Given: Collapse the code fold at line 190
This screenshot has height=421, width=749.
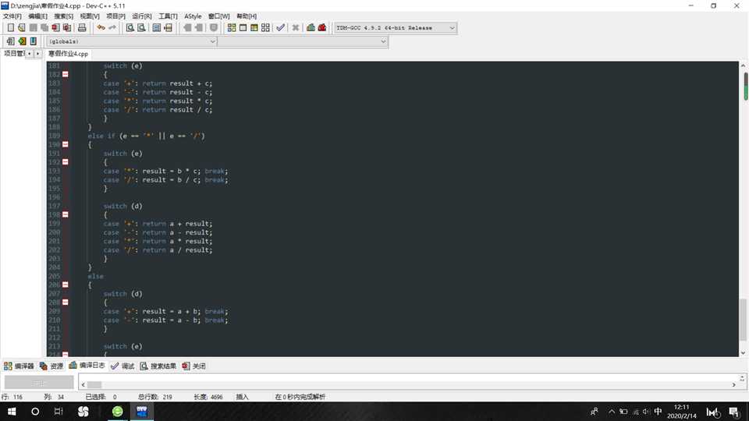Looking at the screenshot, I should pyautogui.click(x=66, y=144).
